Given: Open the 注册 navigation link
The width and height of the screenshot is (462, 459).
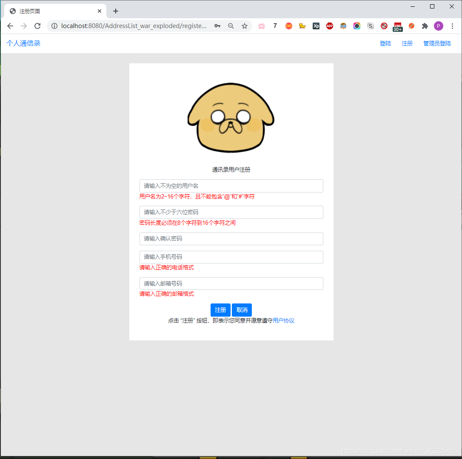Looking at the screenshot, I should pyautogui.click(x=407, y=43).
